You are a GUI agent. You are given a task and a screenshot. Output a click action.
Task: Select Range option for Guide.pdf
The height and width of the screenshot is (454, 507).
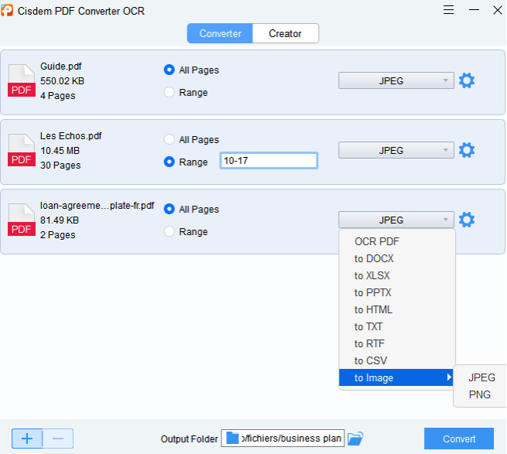[169, 92]
